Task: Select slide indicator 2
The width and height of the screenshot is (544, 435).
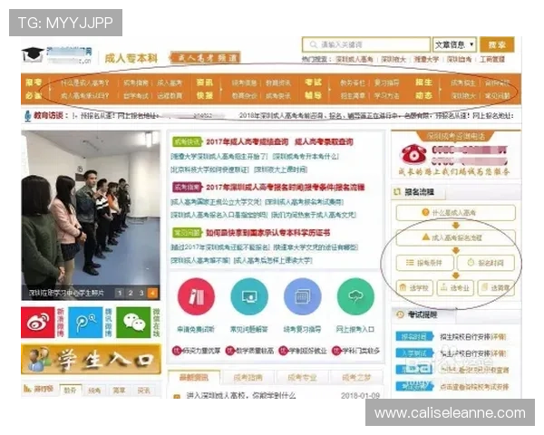Action: pyautogui.click(x=131, y=293)
